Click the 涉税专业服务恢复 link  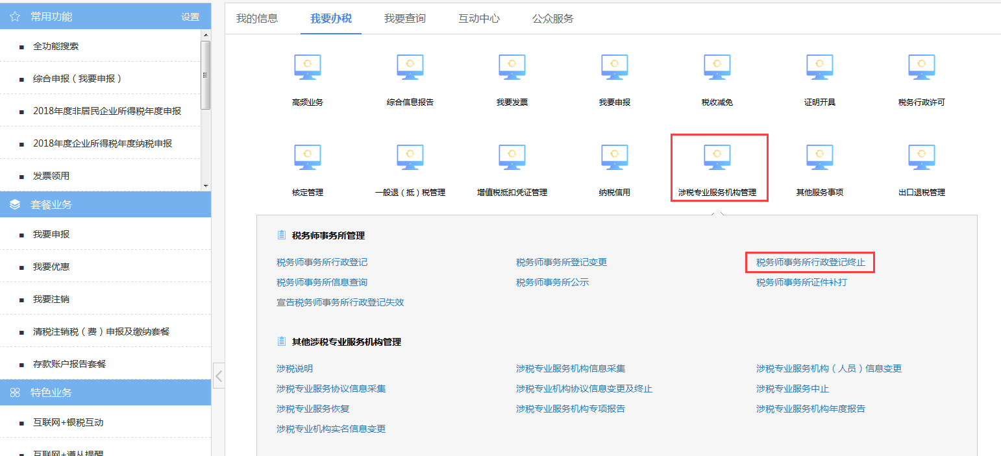313,409
